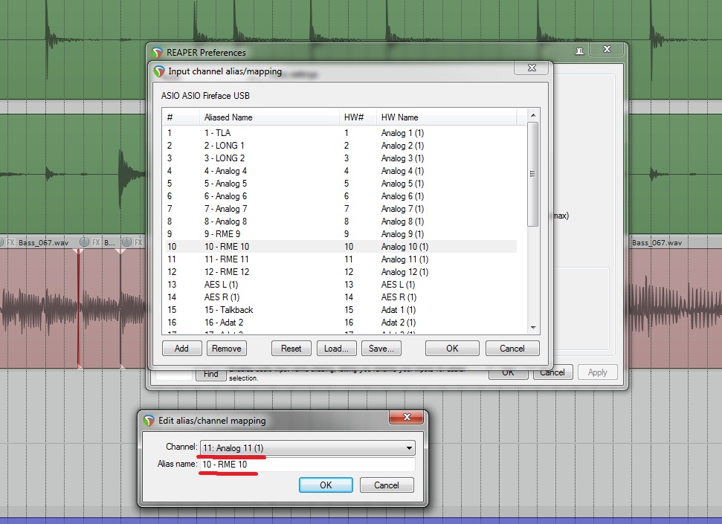Click the REAPER logo in Edit alias/channel mapping title
Image resolution: width=722 pixels, height=524 pixels.
pos(148,421)
